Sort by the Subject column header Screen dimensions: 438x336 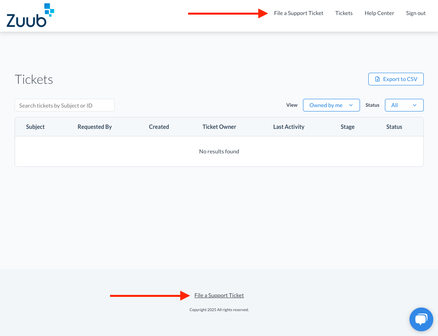point(35,127)
